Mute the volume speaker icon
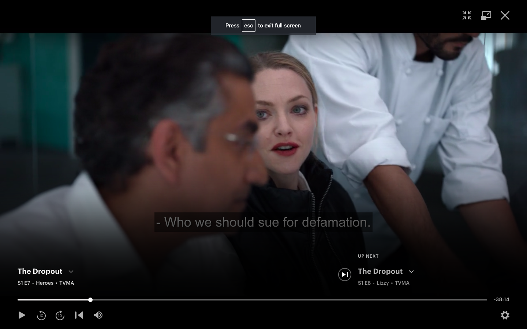This screenshot has height=329, width=527. pos(98,315)
